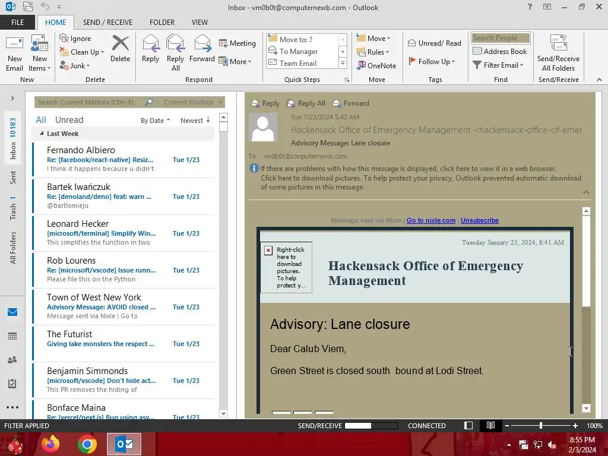Switch to Reading view layout
608x456 pixels.
click(490, 426)
